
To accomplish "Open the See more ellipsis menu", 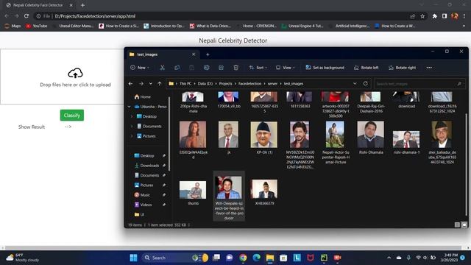I will 429,68.
